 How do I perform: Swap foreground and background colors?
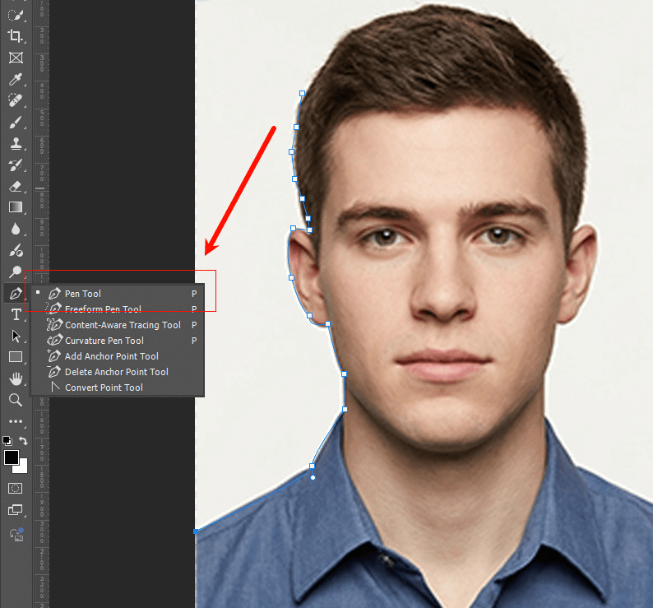pyautogui.click(x=23, y=441)
